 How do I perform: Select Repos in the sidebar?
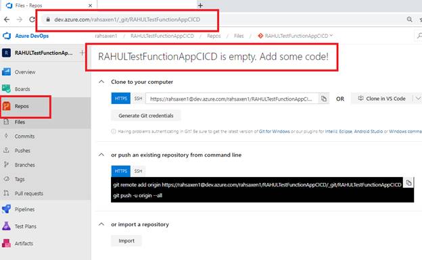coord(22,106)
